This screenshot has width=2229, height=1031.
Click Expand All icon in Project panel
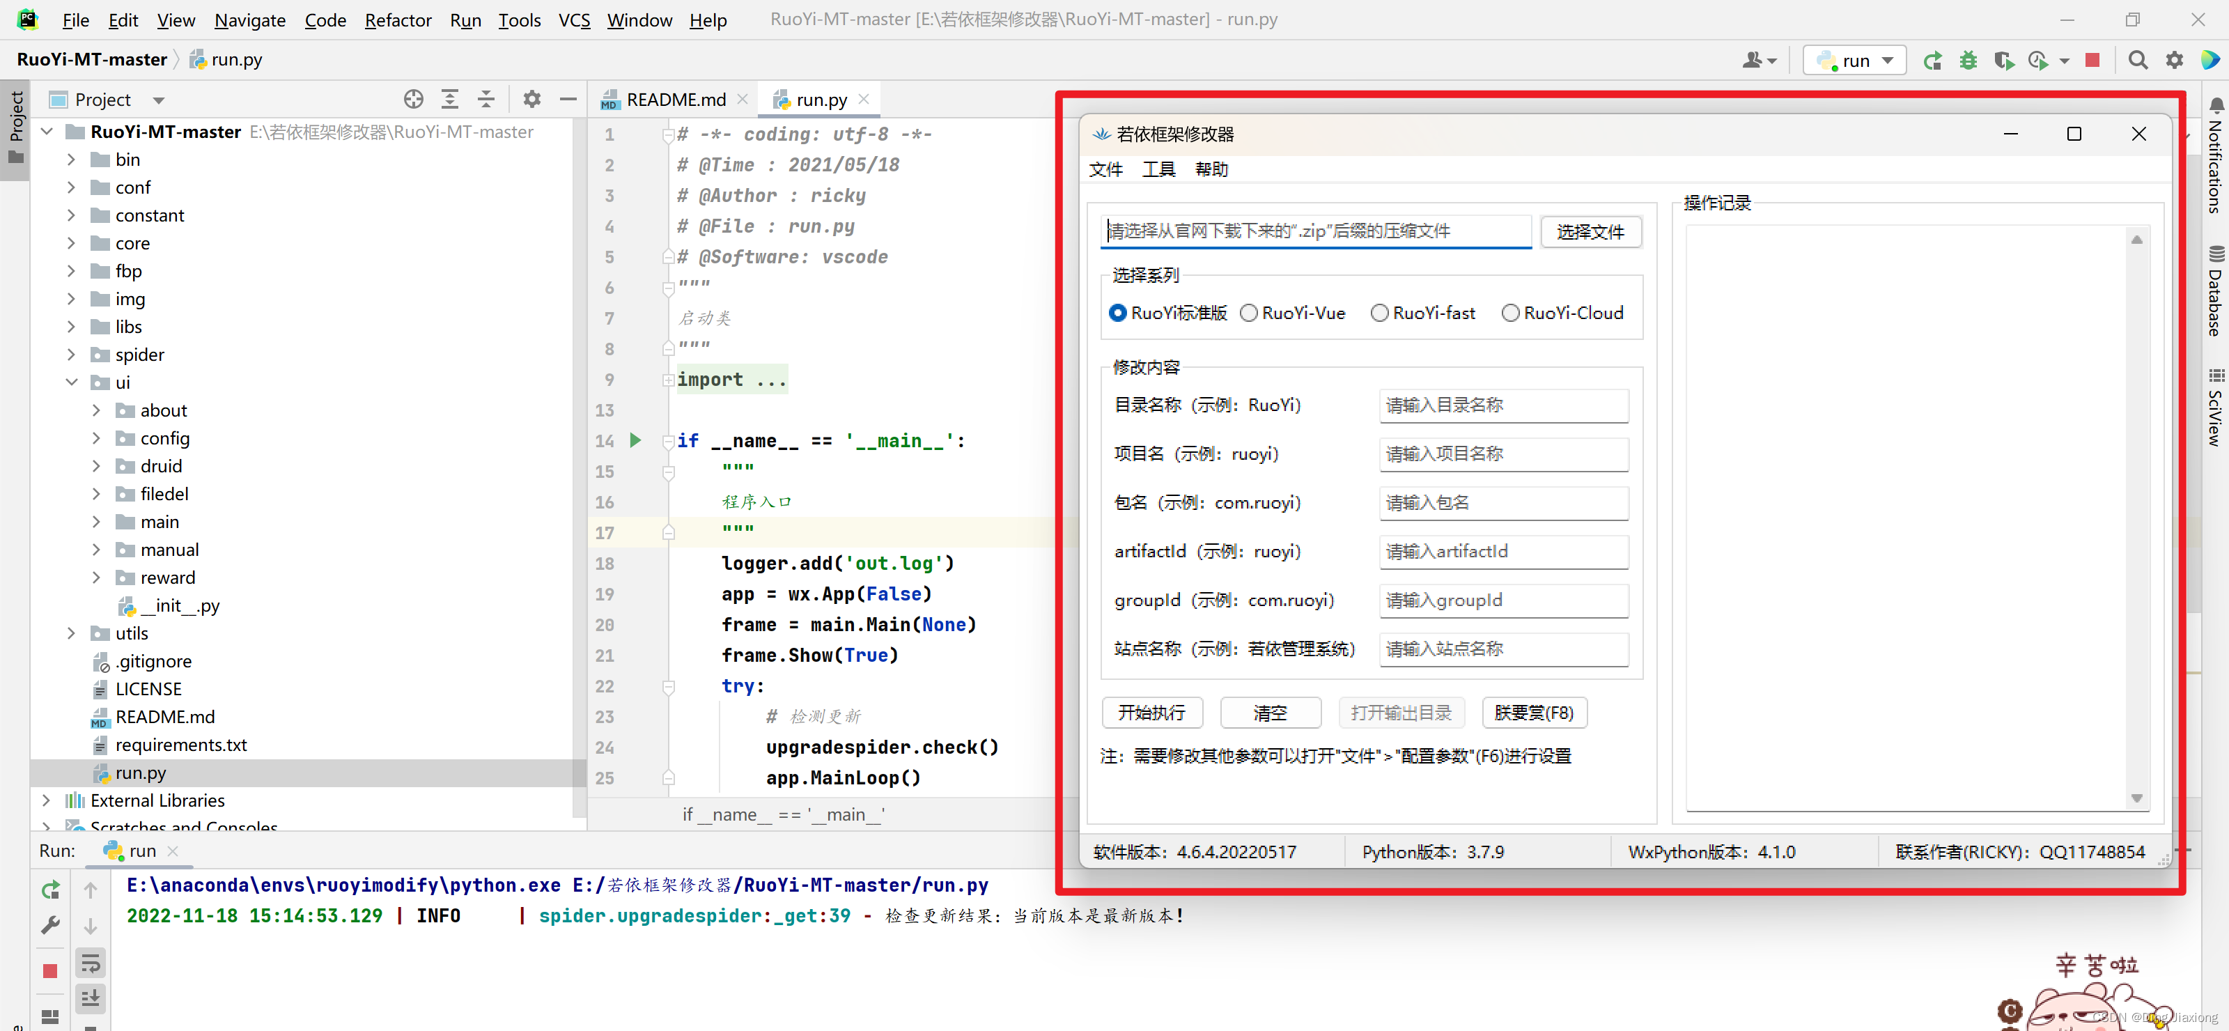(x=450, y=100)
